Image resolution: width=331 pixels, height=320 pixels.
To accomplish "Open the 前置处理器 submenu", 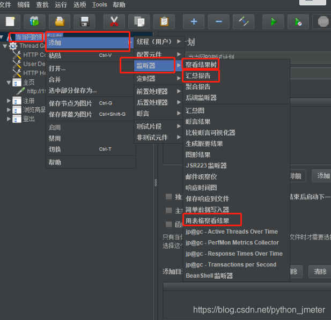I will tap(158, 91).
